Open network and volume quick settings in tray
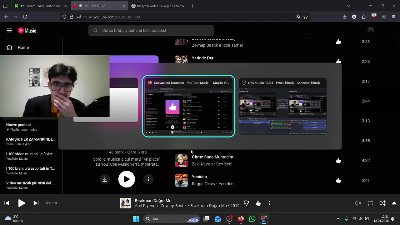Viewport: 400px width, 225px height. point(361,219)
